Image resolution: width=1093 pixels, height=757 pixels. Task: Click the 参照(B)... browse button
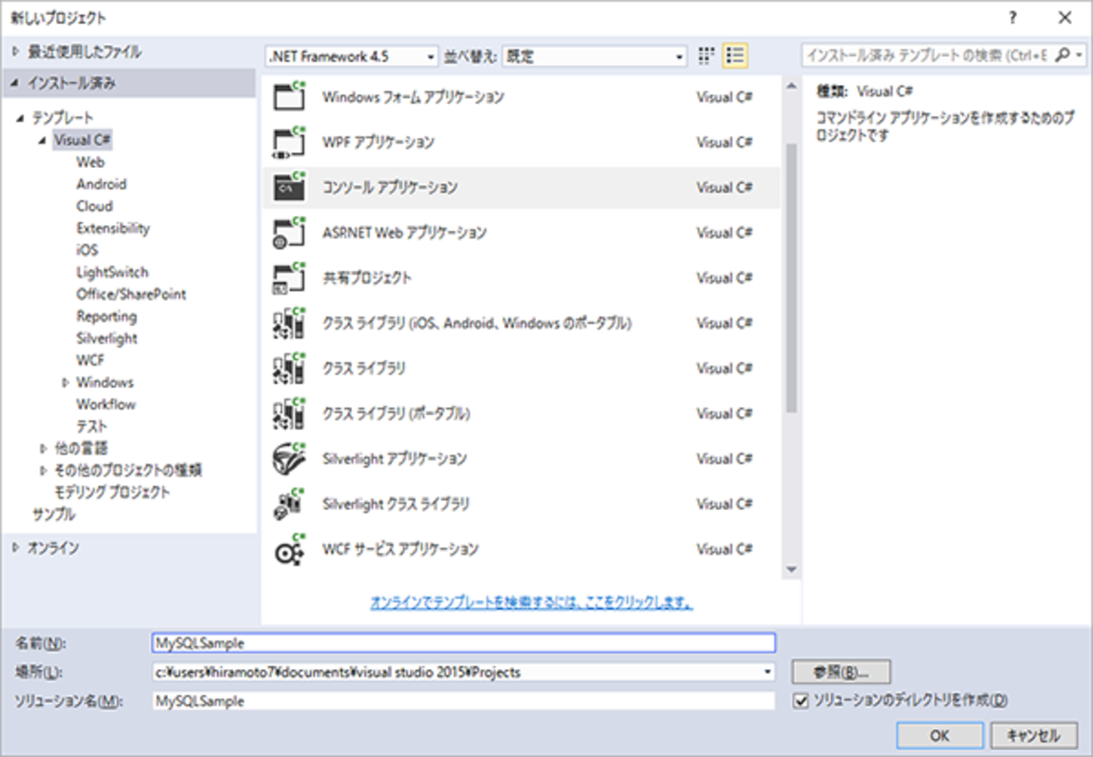(841, 672)
